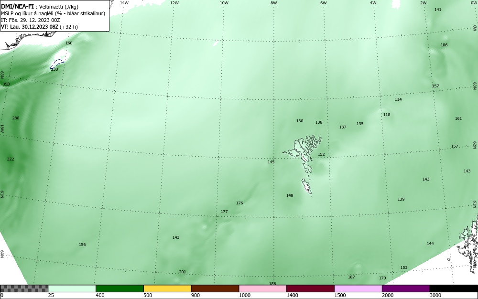Click the 18W label on left edge
The image size is (478, 299).
2,128
